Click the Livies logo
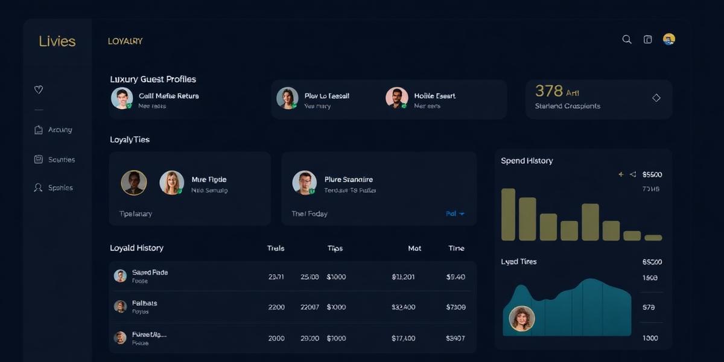Viewport: 724px width, 362px height. click(57, 41)
